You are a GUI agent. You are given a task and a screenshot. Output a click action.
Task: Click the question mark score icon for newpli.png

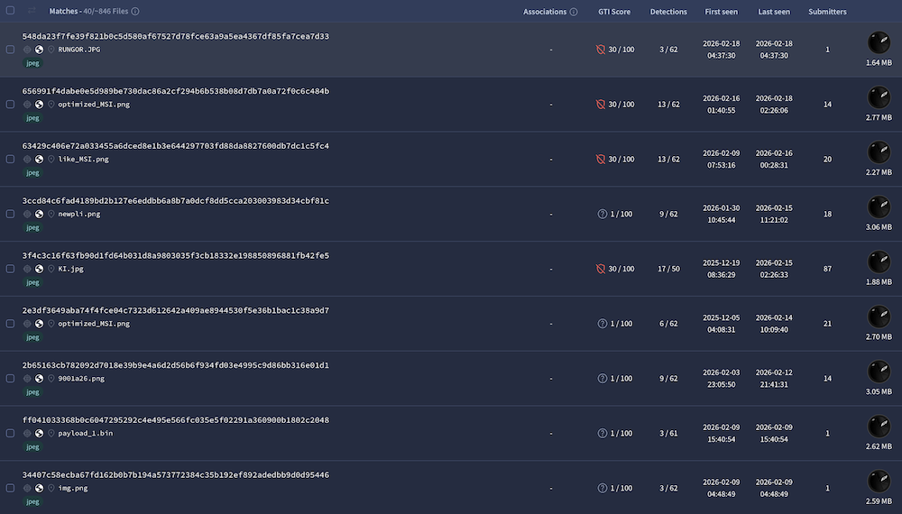pyautogui.click(x=602, y=214)
